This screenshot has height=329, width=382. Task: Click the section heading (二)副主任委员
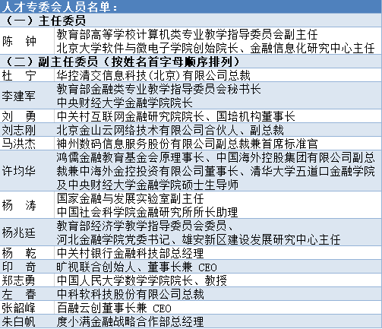[191, 61]
